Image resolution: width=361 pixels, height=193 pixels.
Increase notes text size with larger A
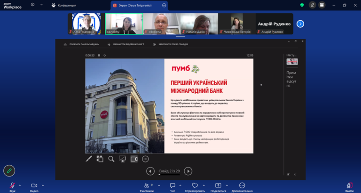pos(288,174)
